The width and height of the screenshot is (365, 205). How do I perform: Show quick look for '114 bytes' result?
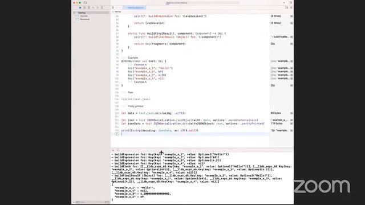(291, 124)
